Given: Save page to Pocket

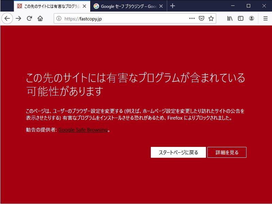Looking at the screenshot, I should click(202, 18).
